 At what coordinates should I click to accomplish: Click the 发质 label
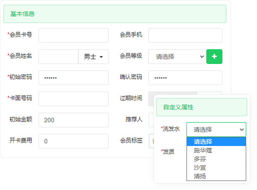pyautogui.click(x=168, y=152)
